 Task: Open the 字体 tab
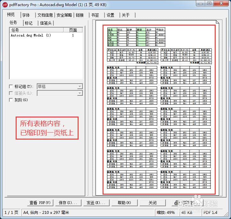pos(28,15)
